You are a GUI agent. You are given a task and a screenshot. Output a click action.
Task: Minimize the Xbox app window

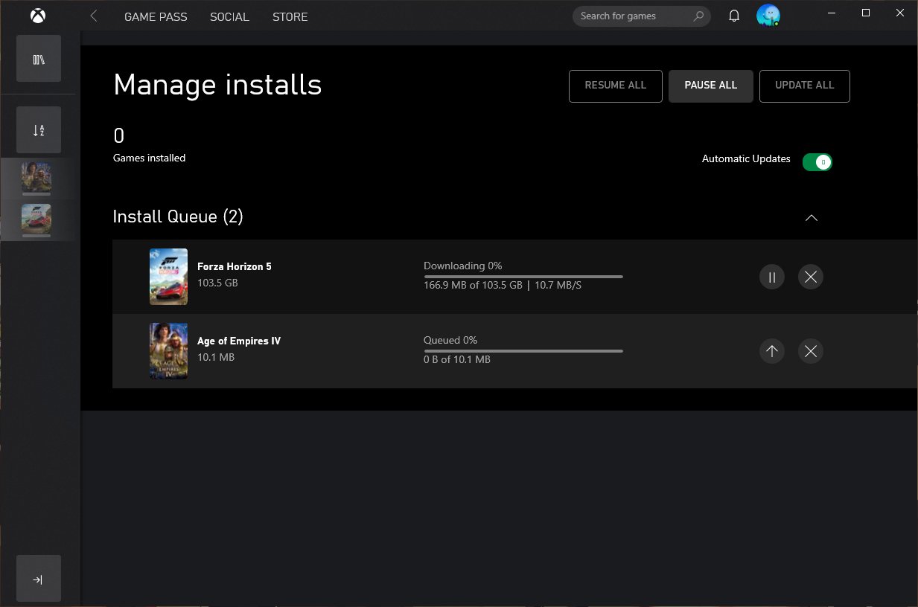tap(832, 13)
